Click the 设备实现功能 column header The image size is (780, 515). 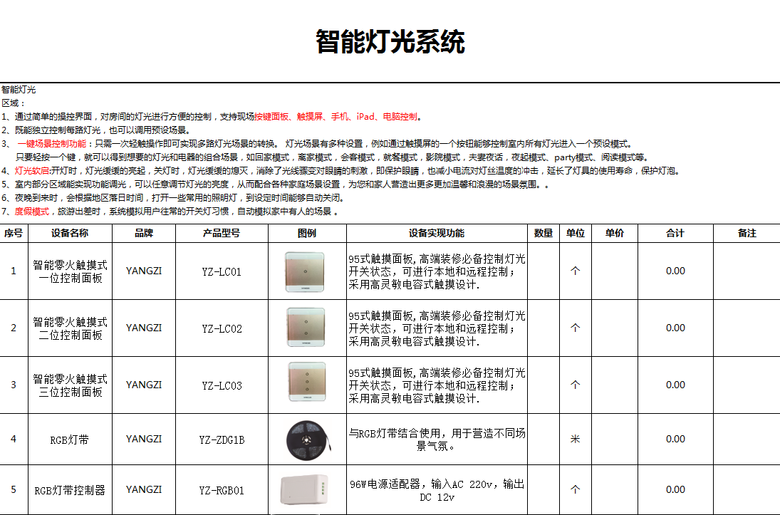[x=436, y=233]
